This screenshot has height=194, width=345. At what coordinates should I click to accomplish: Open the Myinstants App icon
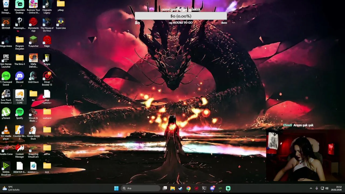tap(33, 25)
